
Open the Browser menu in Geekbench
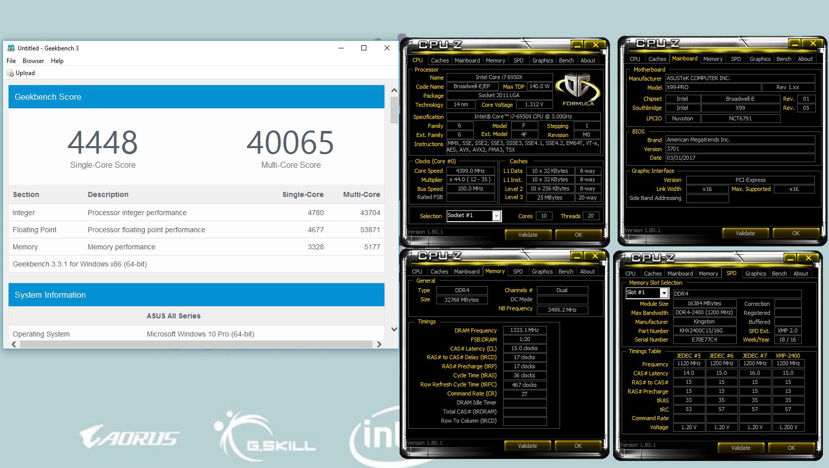click(x=33, y=61)
